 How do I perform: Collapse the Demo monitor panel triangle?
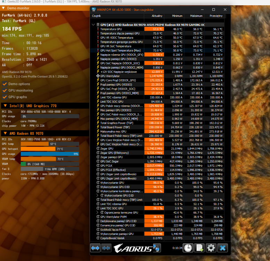3,8
